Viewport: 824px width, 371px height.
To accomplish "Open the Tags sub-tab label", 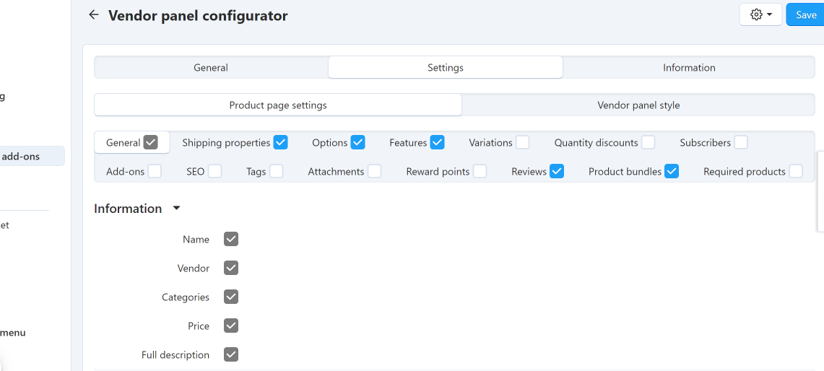I will 256,171.
